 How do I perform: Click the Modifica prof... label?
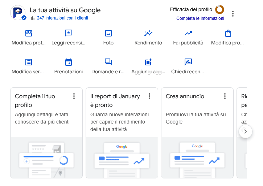pos(29,43)
